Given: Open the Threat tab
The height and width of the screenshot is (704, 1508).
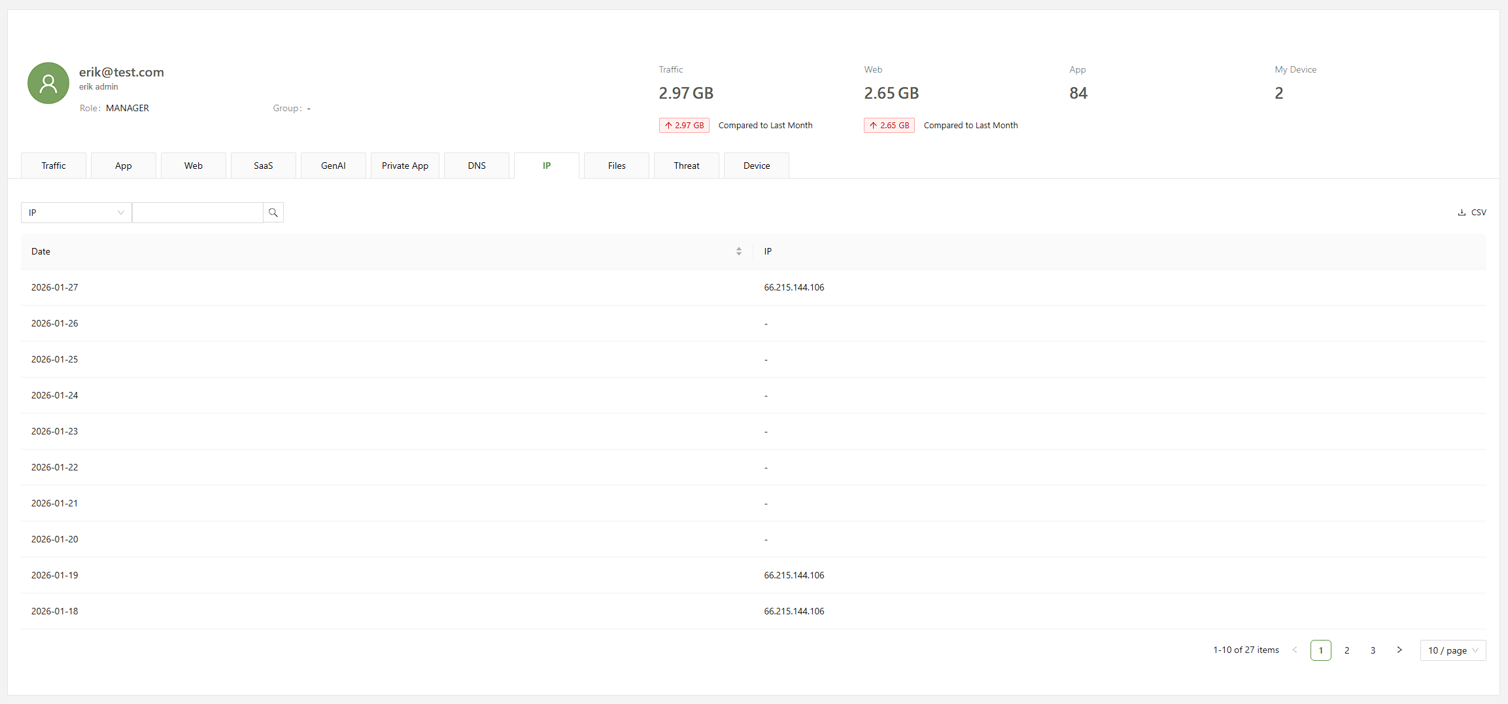Looking at the screenshot, I should 686,166.
